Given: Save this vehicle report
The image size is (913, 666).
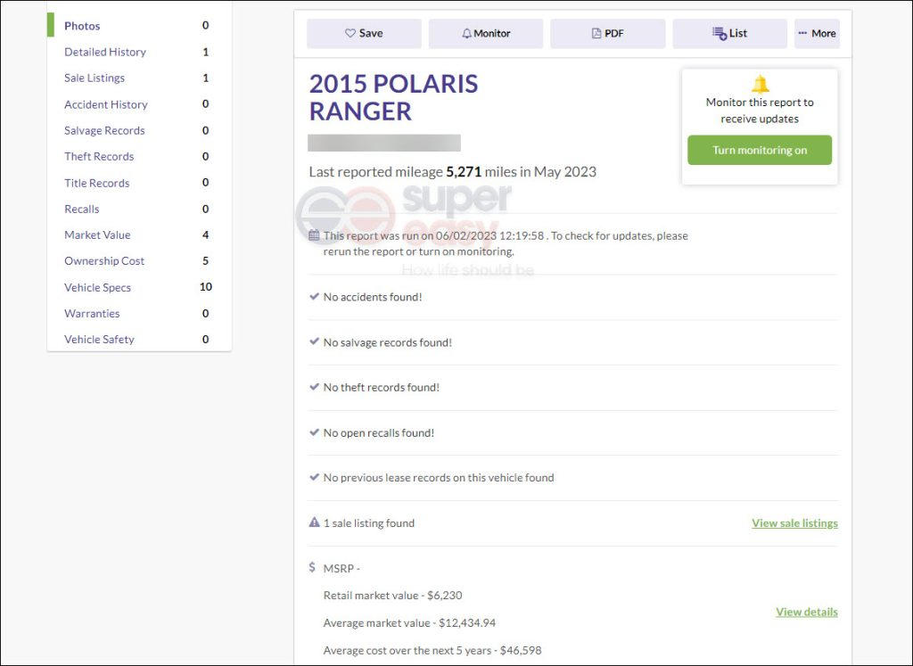Looking at the screenshot, I should click(364, 33).
